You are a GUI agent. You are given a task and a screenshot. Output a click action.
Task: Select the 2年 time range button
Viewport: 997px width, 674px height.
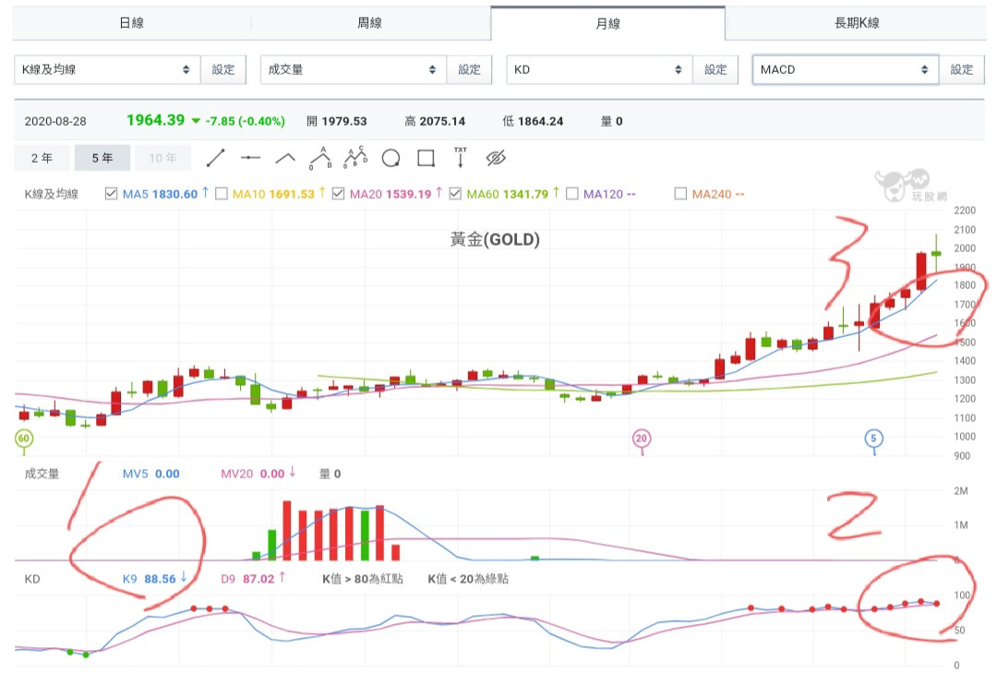click(42, 158)
